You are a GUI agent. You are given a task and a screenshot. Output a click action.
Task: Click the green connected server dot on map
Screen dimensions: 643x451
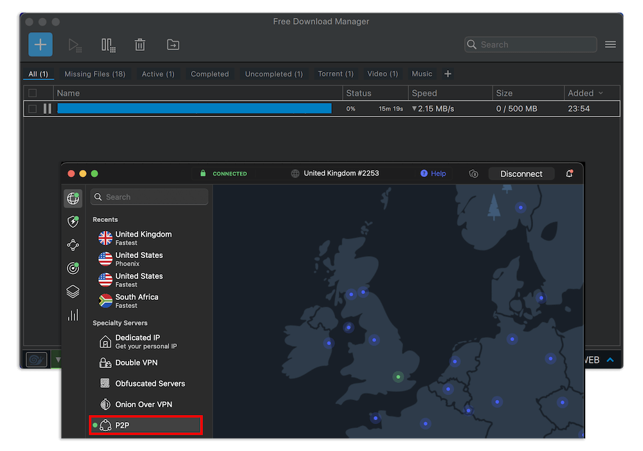(398, 377)
